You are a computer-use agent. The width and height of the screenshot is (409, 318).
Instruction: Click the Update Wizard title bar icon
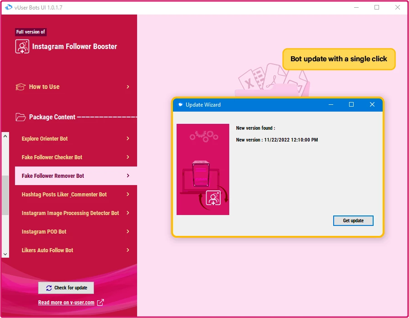pos(180,105)
